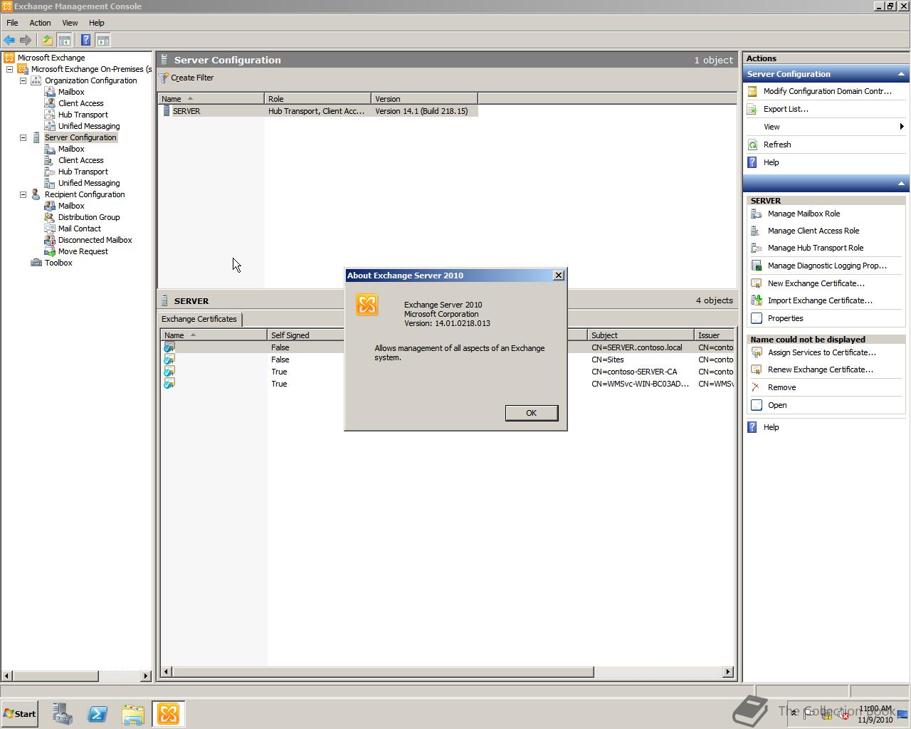Click the Import Exchange Certificate icon
This screenshot has width=911, height=729.
[x=757, y=300]
